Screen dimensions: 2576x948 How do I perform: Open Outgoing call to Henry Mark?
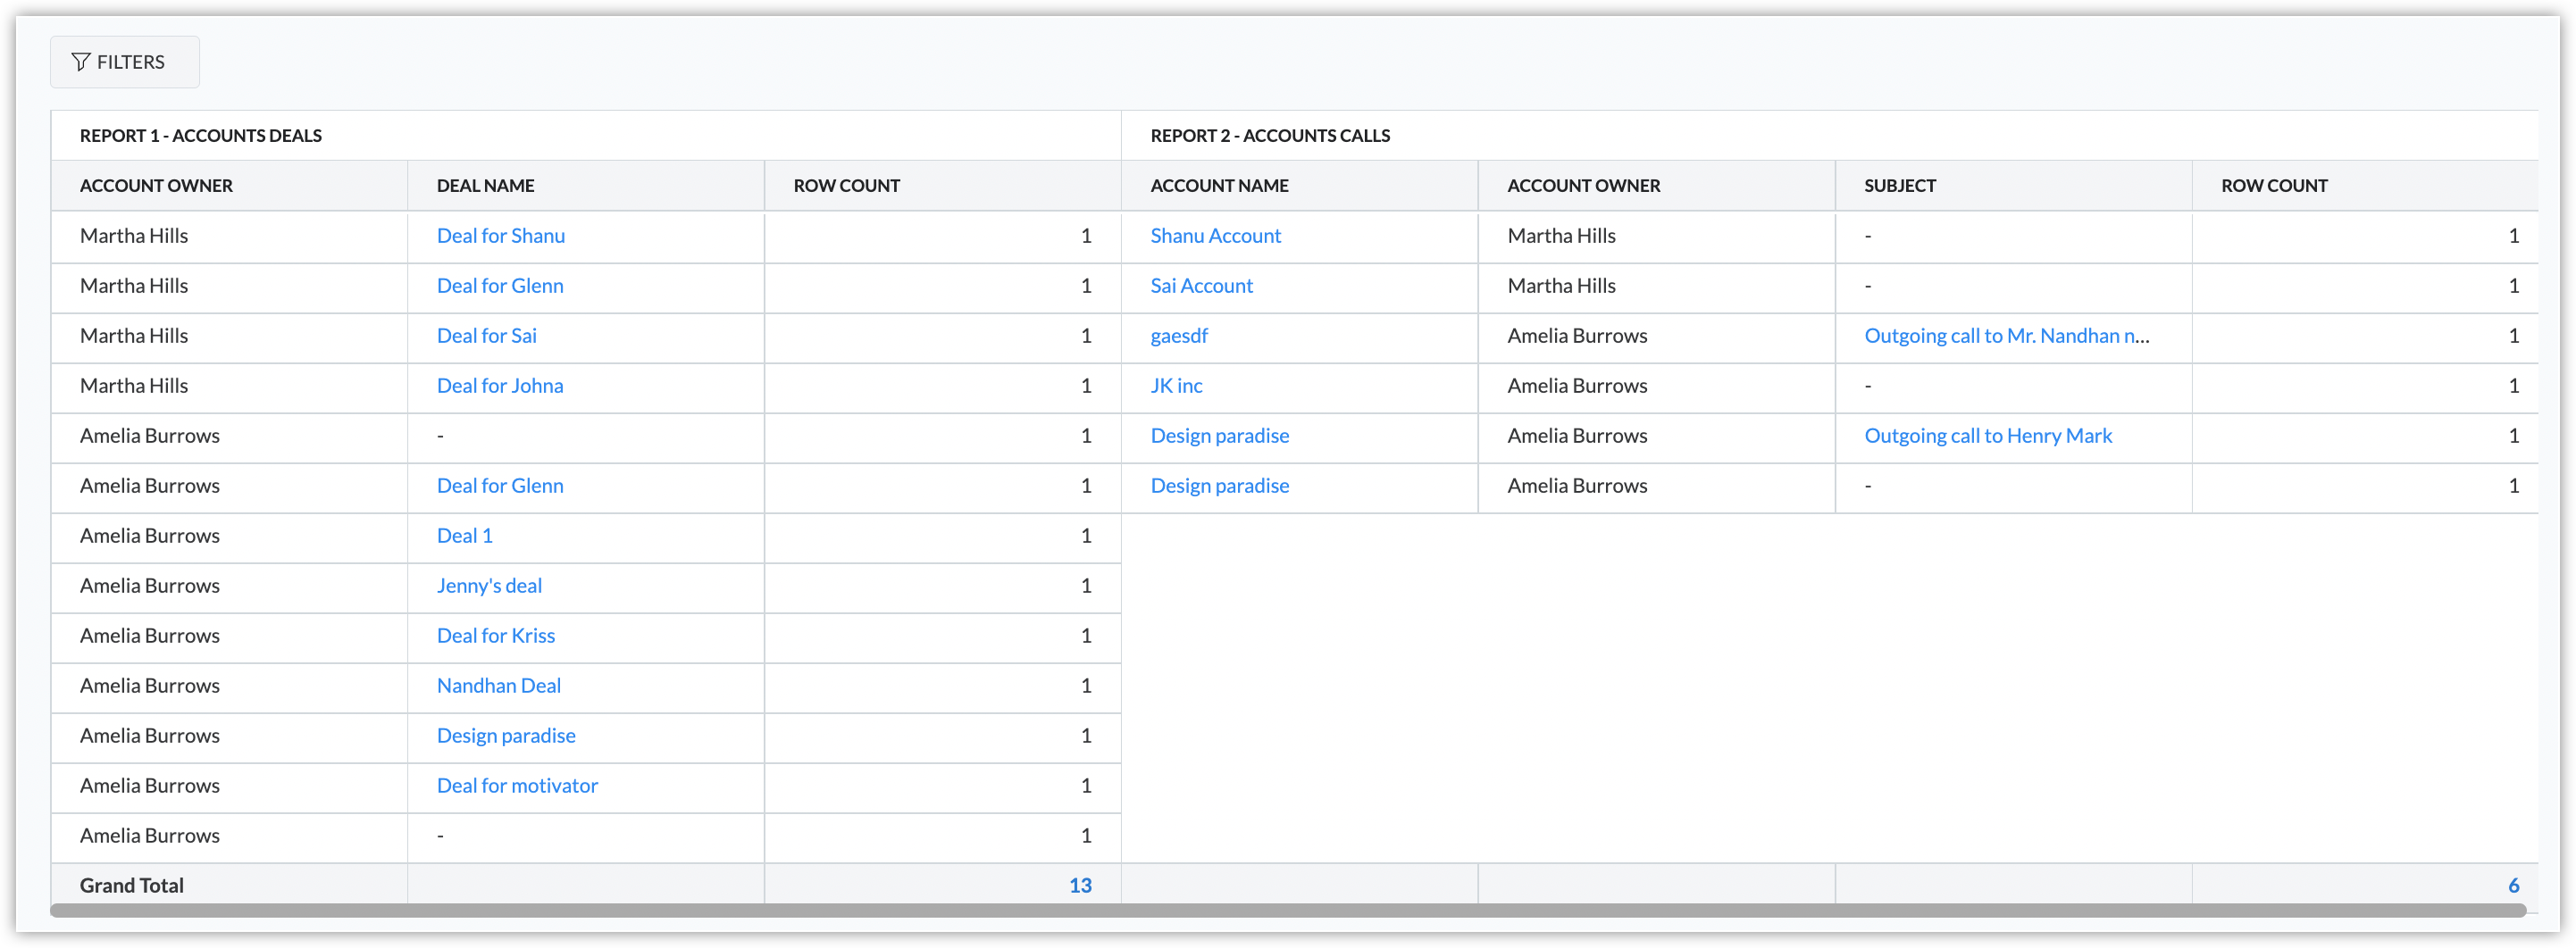coord(1987,436)
